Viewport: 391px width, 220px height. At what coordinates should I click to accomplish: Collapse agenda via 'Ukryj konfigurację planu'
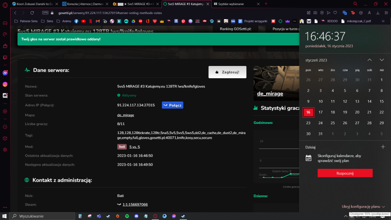pyautogui.click(x=363, y=207)
